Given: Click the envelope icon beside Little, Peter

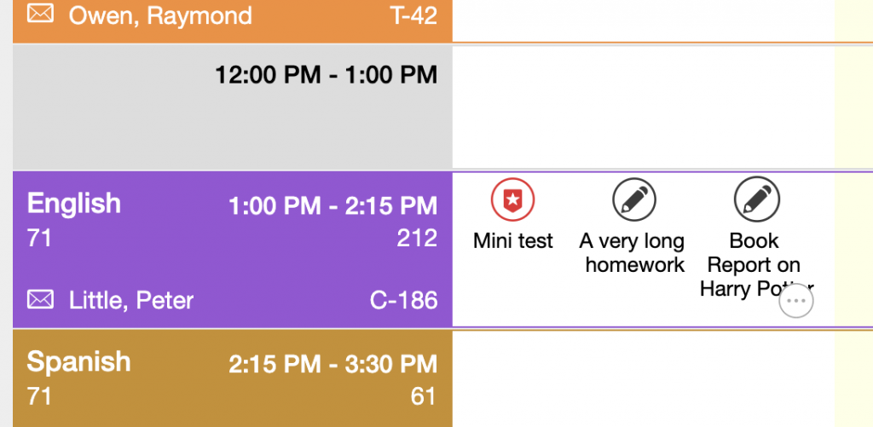Looking at the screenshot, I should pos(41,299).
